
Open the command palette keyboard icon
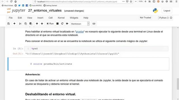[x=94, y=24]
